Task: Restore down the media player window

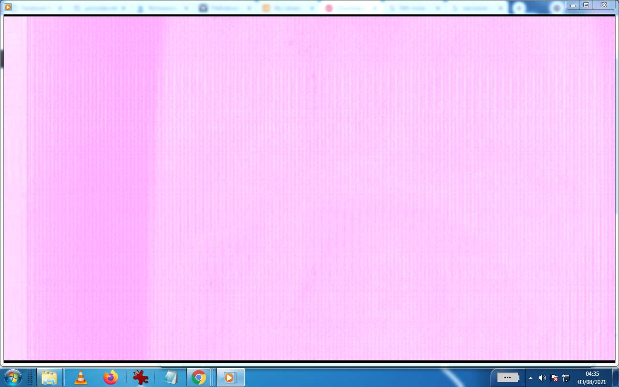Action: click(586, 5)
